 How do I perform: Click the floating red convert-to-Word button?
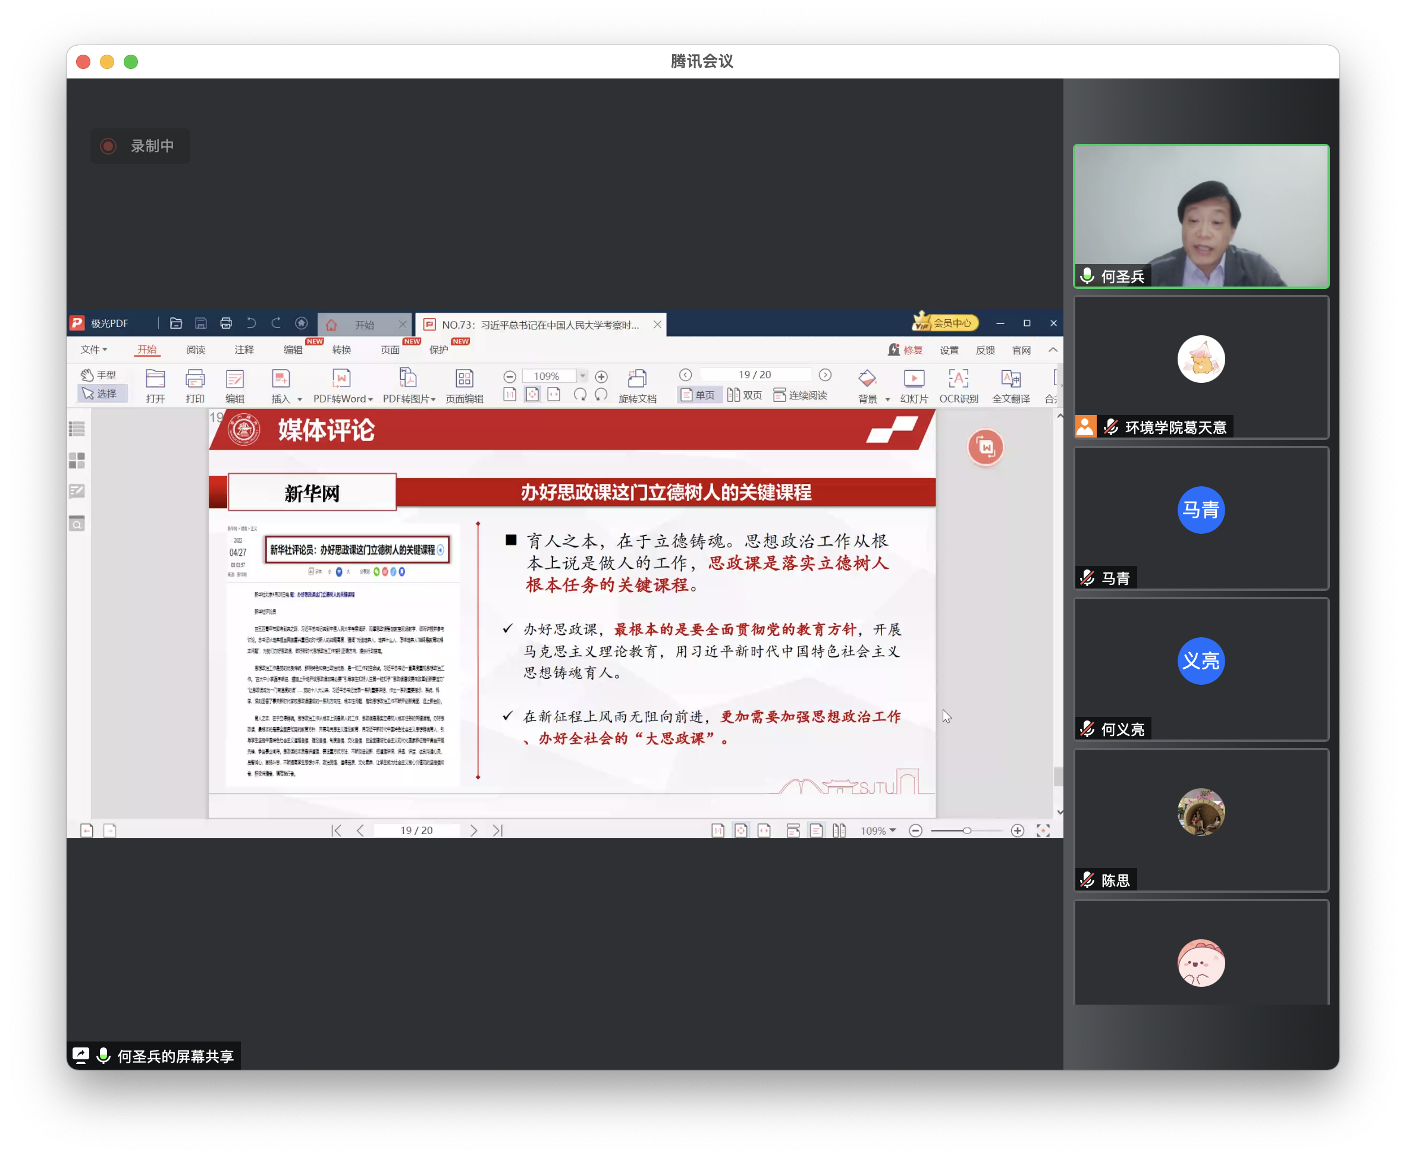(986, 448)
